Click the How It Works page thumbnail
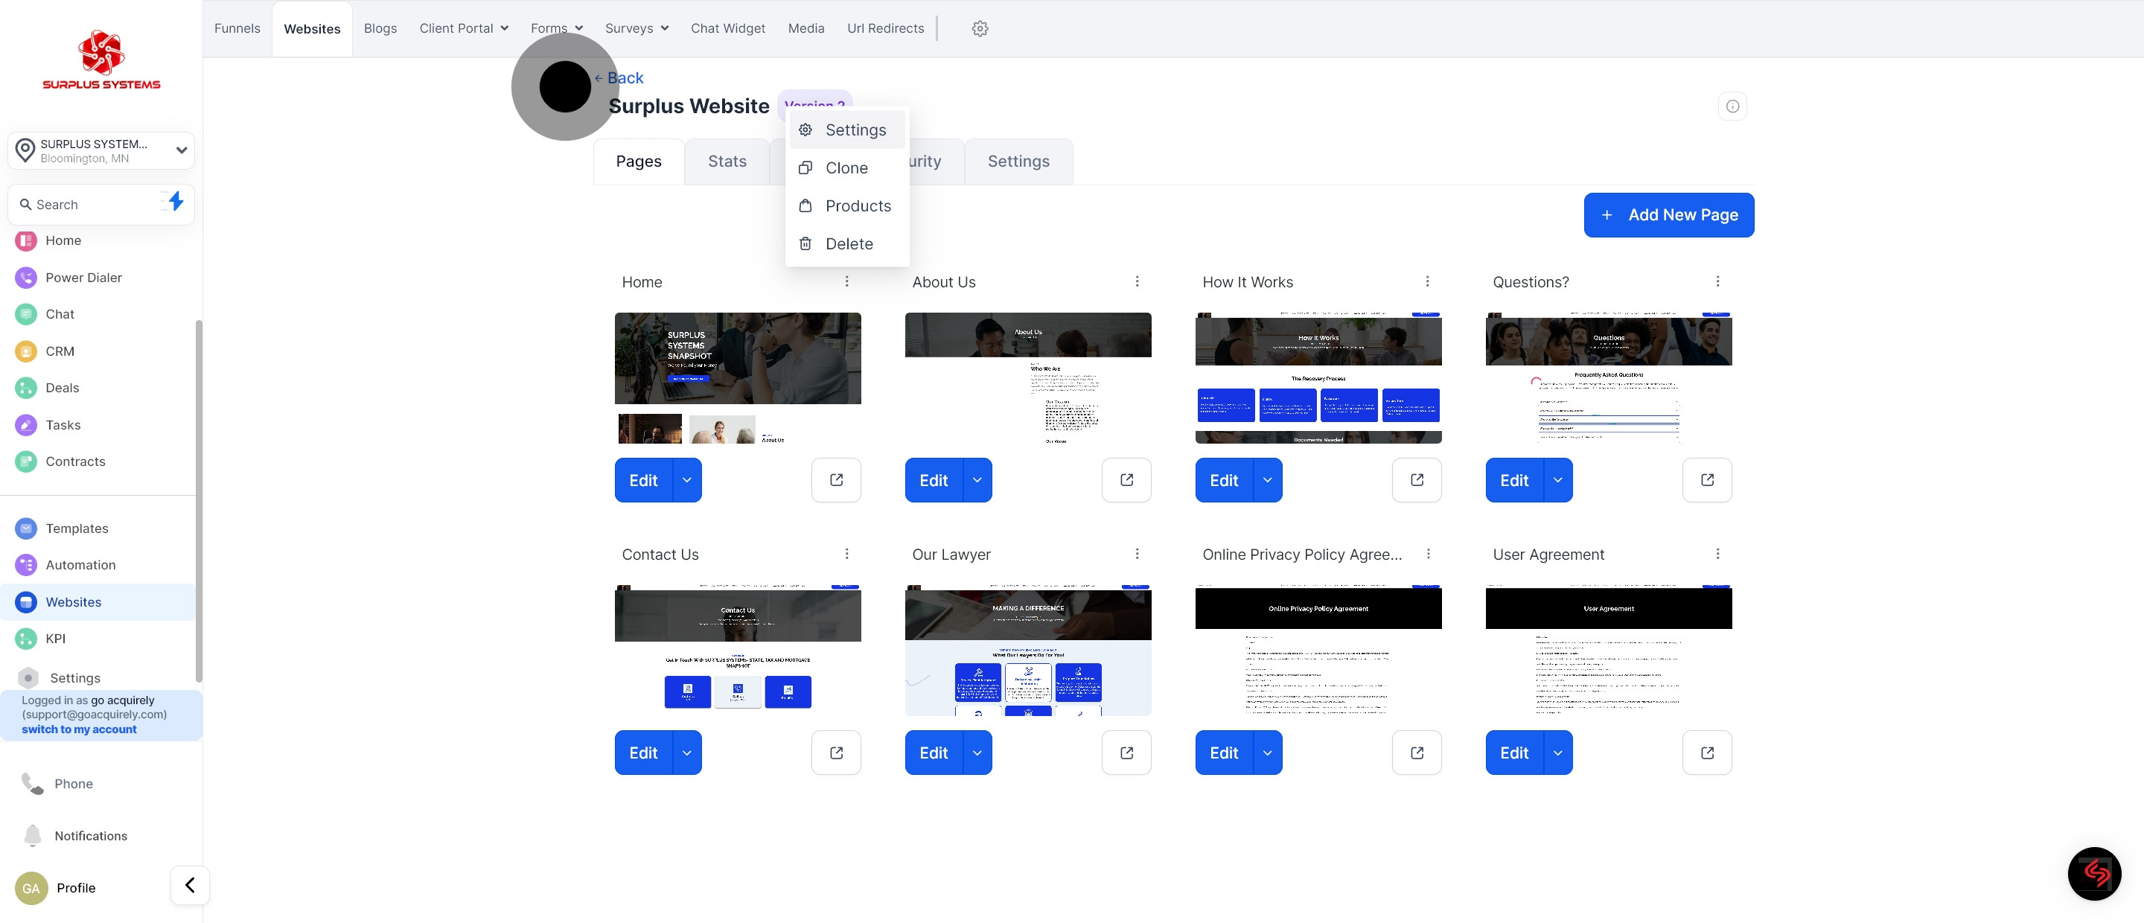The height and width of the screenshot is (923, 2144). 1318,378
